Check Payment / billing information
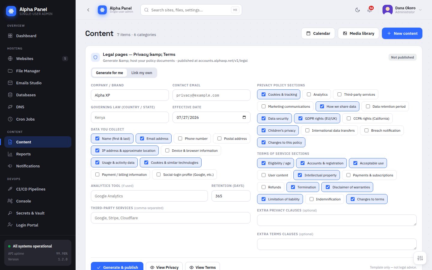 (97, 175)
